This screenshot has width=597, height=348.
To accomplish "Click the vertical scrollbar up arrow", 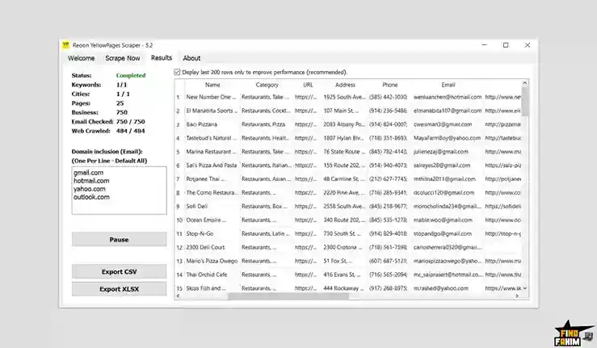I will pyautogui.click(x=525, y=82).
